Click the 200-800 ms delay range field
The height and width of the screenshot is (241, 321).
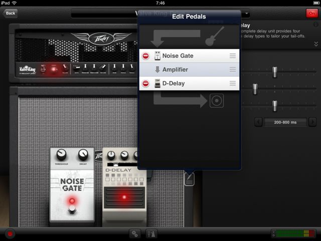(x=285, y=123)
